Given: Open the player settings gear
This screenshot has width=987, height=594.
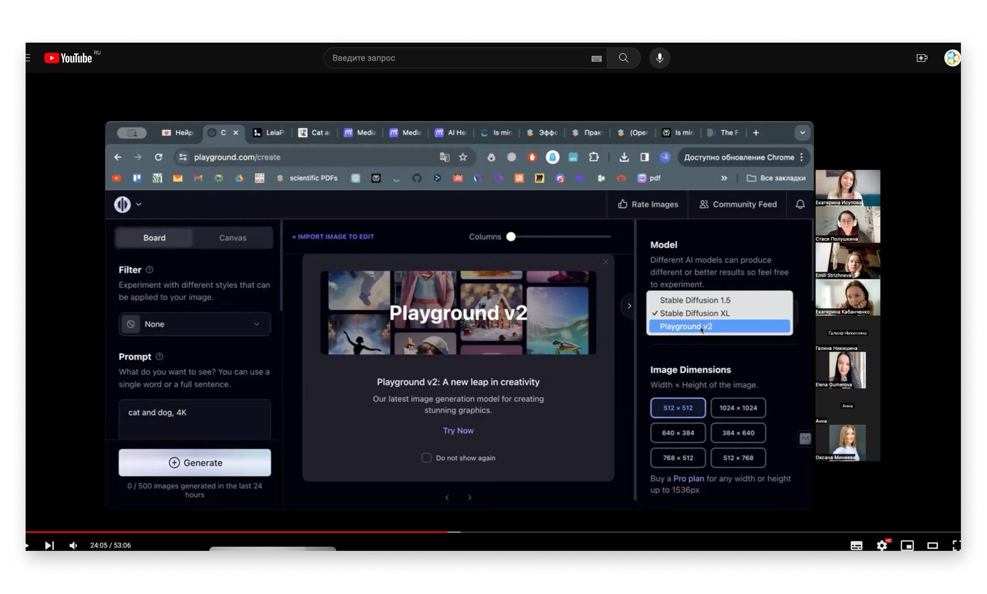Looking at the screenshot, I should coord(882,545).
